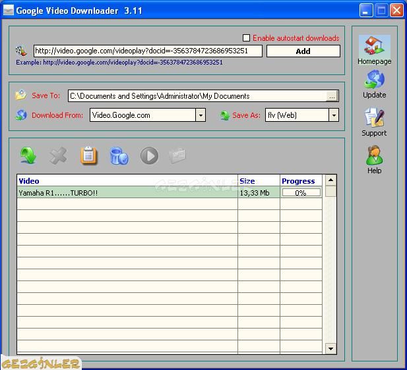Enable autostart downloads checkbox
Image resolution: width=407 pixels, height=370 pixels.
click(247, 38)
